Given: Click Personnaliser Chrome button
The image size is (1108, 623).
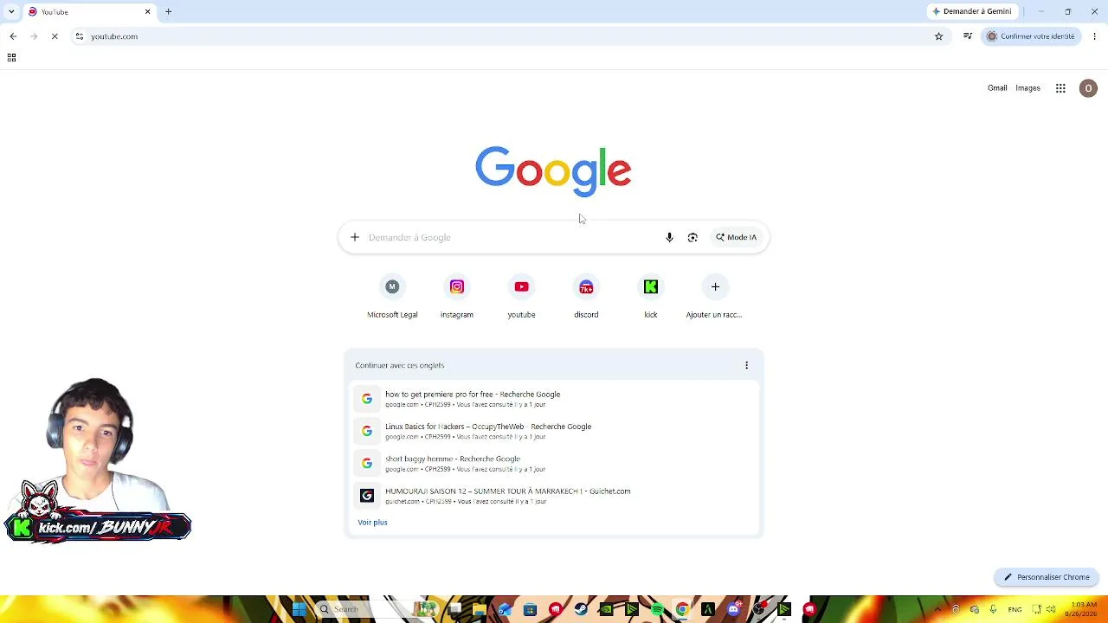Looking at the screenshot, I should click(1047, 577).
